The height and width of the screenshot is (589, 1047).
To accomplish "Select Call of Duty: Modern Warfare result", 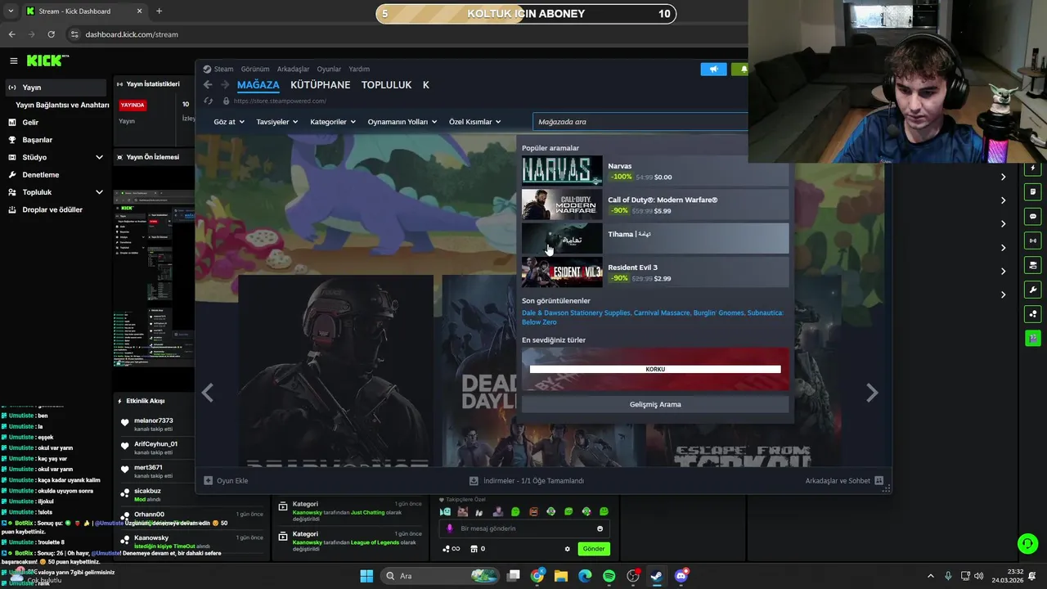I will [655, 205].
